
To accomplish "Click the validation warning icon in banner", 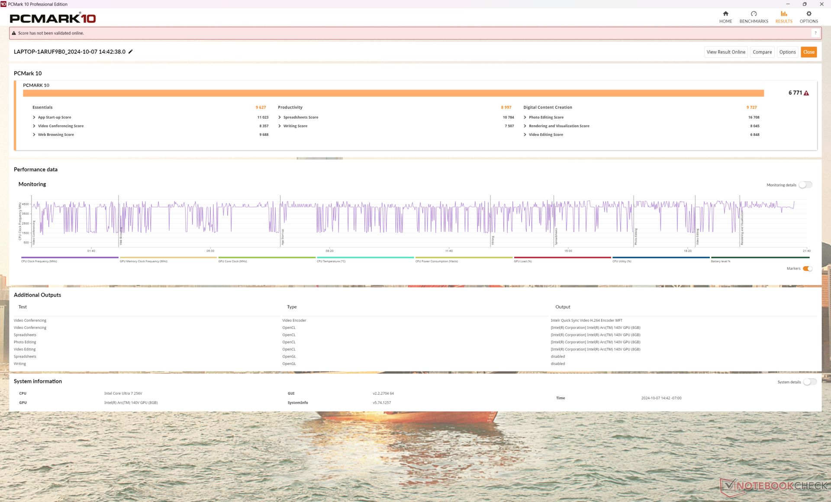I will [x=14, y=33].
